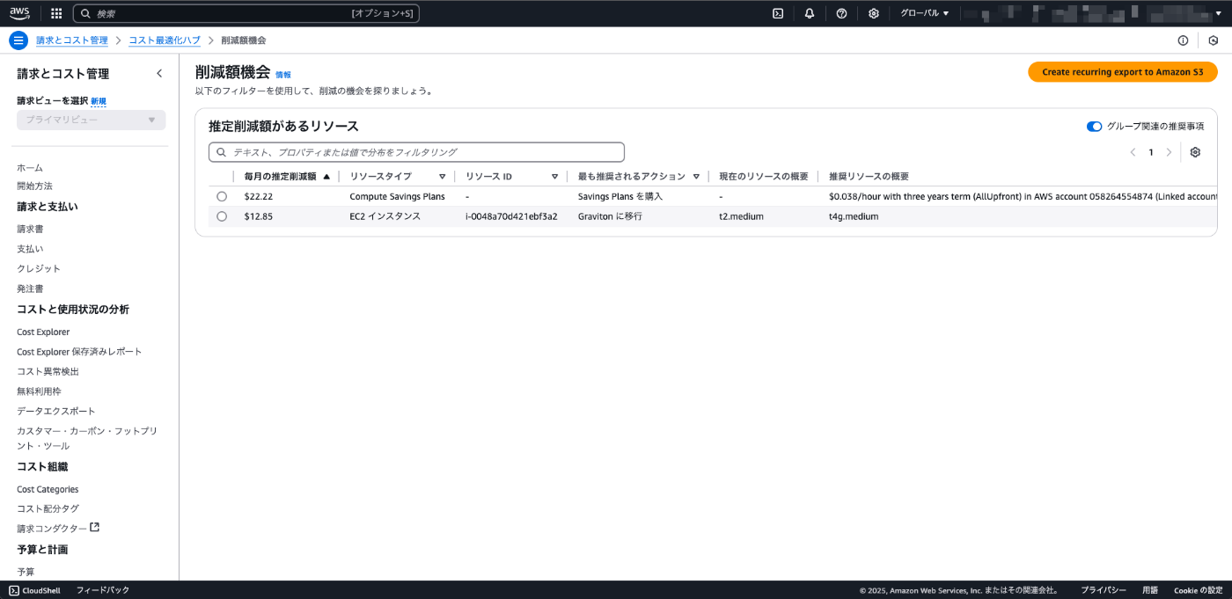
Task: Toggle the hamburger navigation menu
Action: [x=18, y=40]
